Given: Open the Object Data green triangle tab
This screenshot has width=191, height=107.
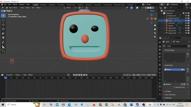Looking at the screenshot, I should 160,86.
